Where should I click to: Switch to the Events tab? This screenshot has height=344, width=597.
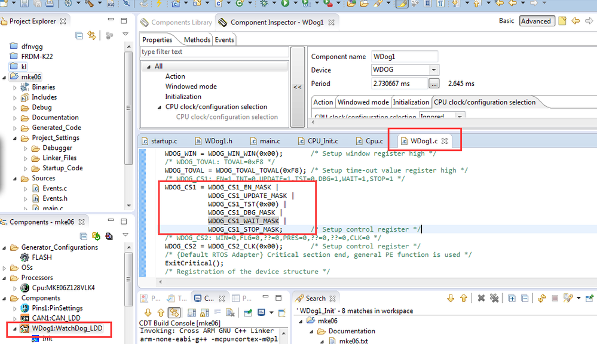[224, 39]
